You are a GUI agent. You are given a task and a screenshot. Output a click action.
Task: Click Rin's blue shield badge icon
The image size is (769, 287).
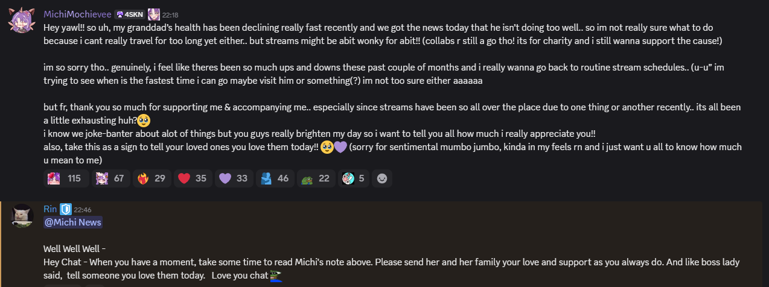pos(65,209)
